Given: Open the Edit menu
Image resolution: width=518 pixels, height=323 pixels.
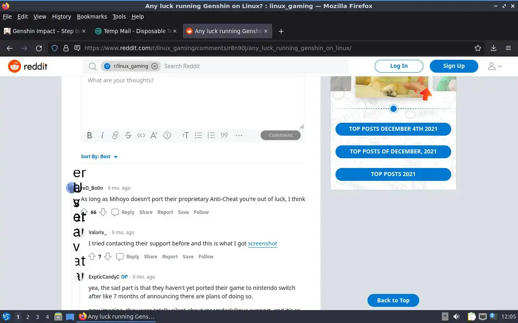Looking at the screenshot, I should pyautogui.click(x=23, y=17).
